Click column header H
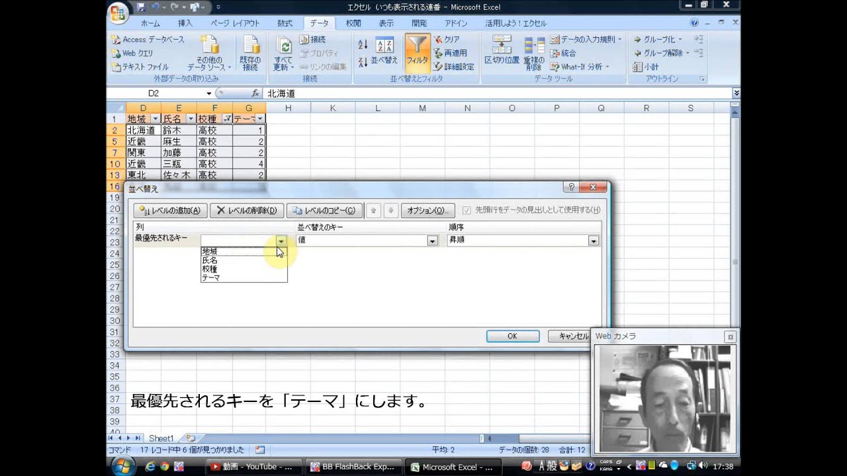The height and width of the screenshot is (476, 847). click(x=288, y=108)
